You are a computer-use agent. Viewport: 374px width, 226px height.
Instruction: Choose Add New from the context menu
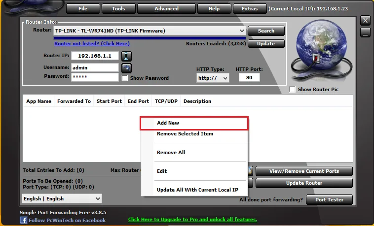(x=194, y=123)
